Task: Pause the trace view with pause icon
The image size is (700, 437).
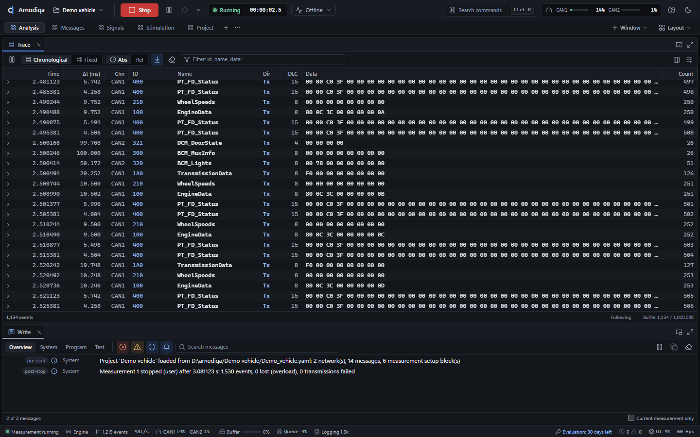Action: [x=12, y=60]
